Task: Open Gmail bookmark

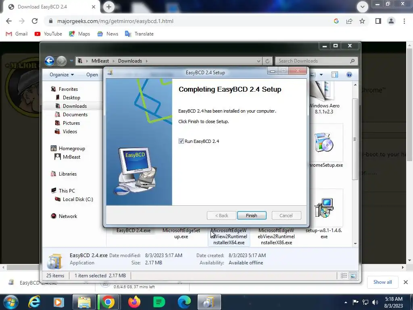Action: pos(17,34)
